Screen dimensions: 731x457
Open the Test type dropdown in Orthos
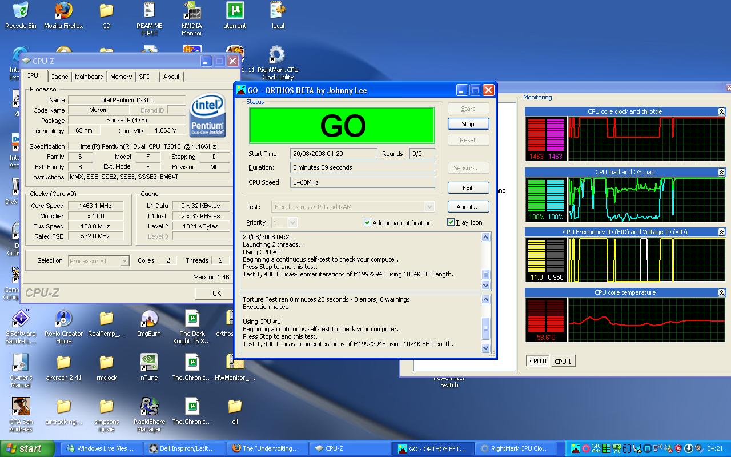pos(429,207)
